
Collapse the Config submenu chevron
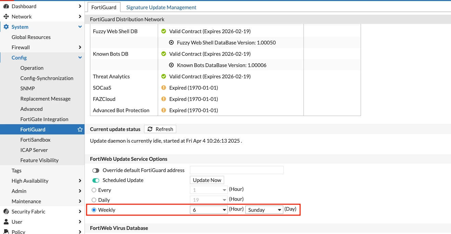pos(80,57)
